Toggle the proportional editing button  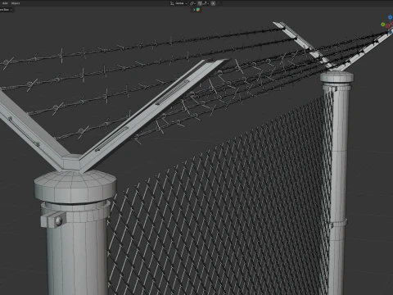(213, 3)
